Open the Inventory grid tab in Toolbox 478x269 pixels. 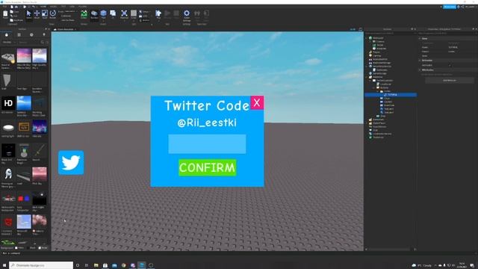click(x=19, y=35)
